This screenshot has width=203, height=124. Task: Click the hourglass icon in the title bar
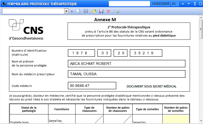pos(194,4)
